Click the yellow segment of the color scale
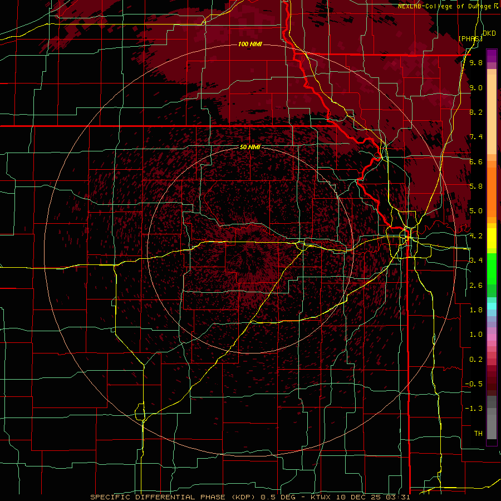 [492, 238]
